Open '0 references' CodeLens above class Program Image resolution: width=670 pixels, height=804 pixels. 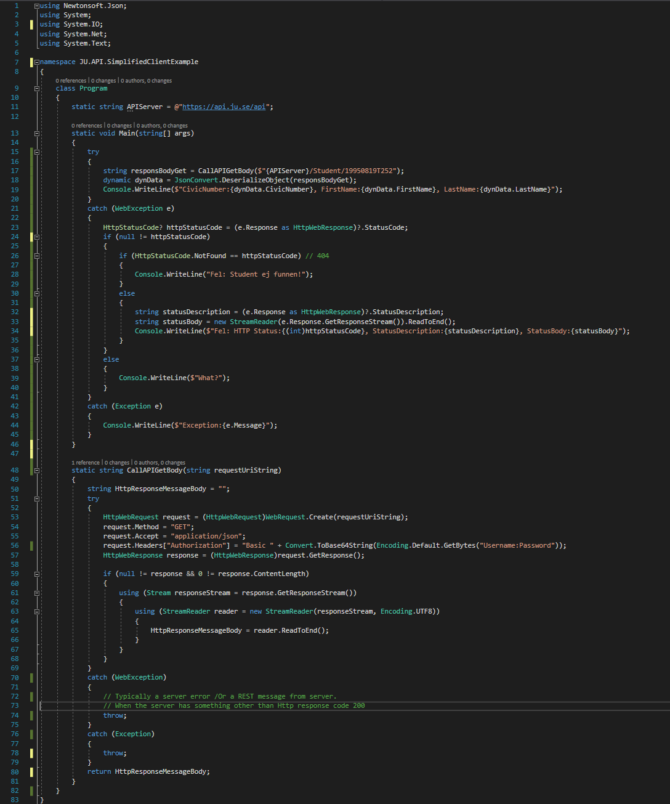pos(71,81)
